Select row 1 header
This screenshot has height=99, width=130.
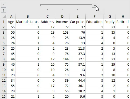[4, 22]
